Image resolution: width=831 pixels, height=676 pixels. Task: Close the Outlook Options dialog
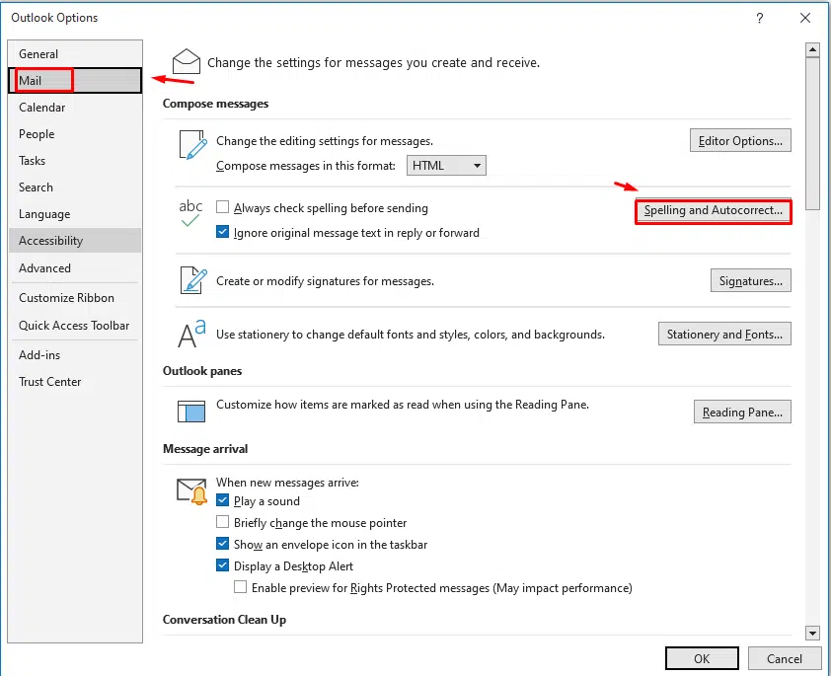pos(805,18)
